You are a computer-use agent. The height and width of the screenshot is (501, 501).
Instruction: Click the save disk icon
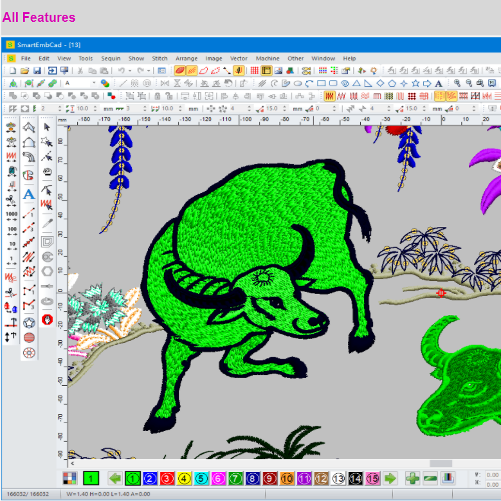37,71
